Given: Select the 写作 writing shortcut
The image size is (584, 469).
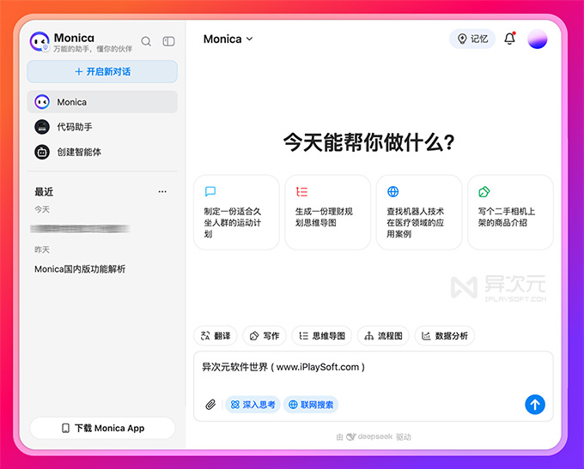Looking at the screenshot, I should [265, 336].
